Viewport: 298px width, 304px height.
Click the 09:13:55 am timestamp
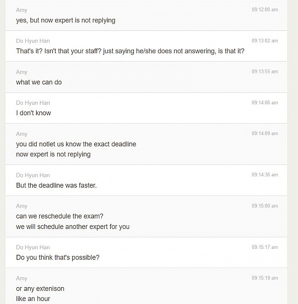[x=264, y=72]
